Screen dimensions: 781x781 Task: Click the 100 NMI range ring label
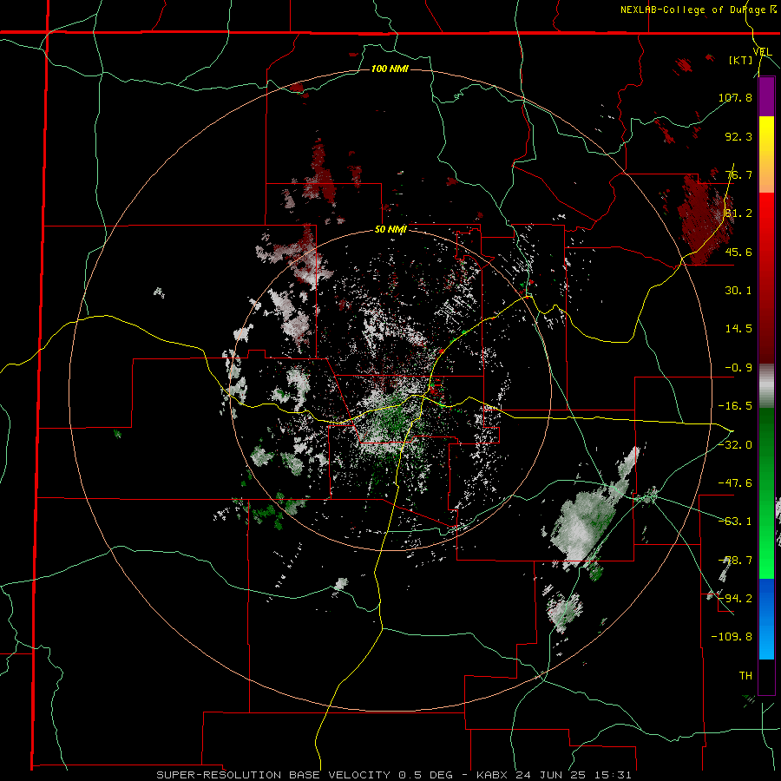[390, 69]
